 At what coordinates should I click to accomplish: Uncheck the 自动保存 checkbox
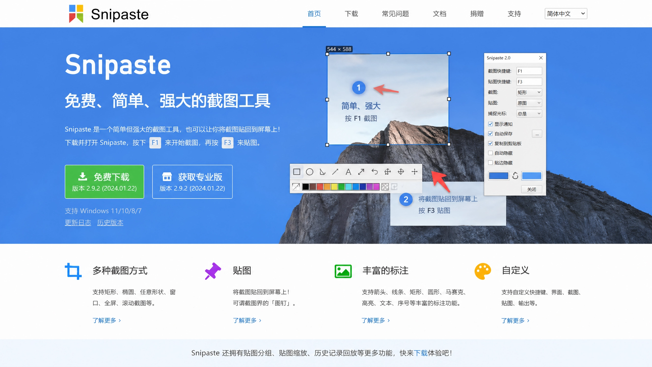point(490,134)
